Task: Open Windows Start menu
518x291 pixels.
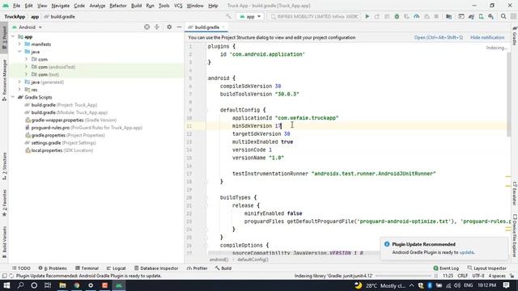Action: pos(6,285)
